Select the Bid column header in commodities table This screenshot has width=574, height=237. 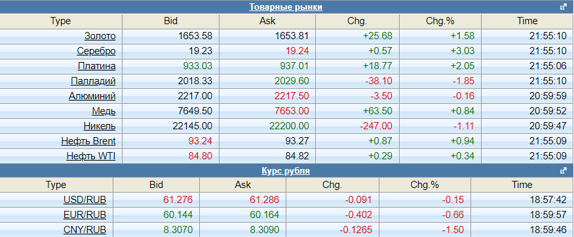tap(170, 21)
